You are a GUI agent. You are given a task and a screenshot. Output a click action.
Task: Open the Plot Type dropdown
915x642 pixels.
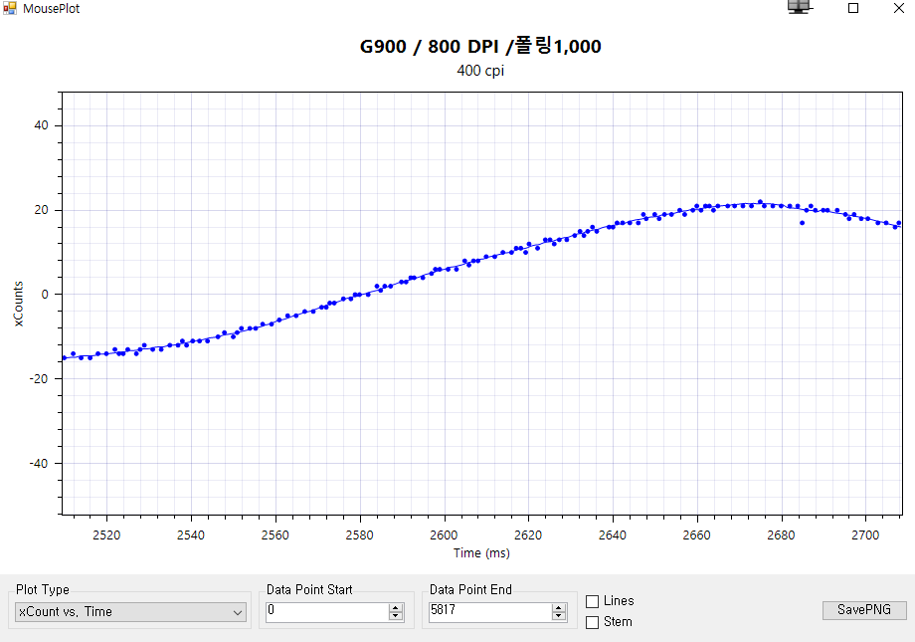[x=130, y=612]
